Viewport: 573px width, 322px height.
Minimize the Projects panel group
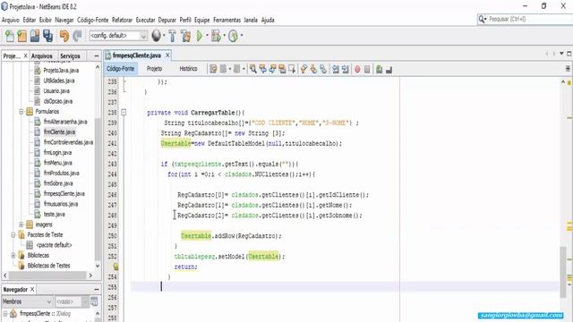tap(96, 55)
